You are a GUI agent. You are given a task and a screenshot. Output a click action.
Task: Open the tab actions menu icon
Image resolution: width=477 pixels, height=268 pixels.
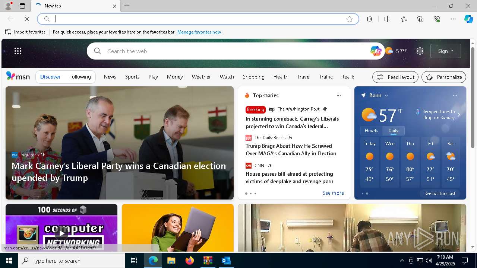[22, 6]
